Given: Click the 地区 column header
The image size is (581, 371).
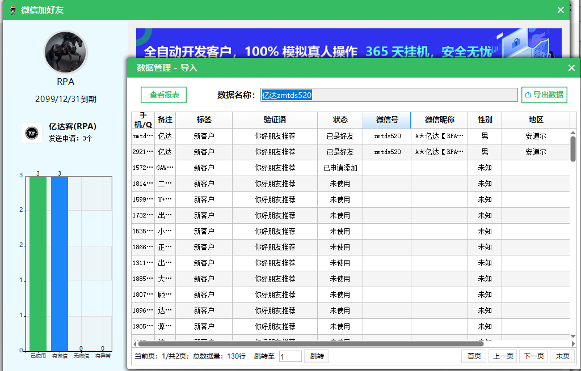Looking at the screenshot, I should pyautogui.click(x=536, y=120).
